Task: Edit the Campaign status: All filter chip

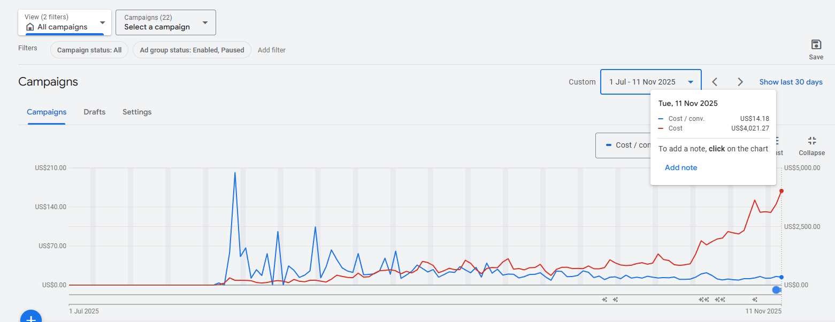Action: coord(89,50)
